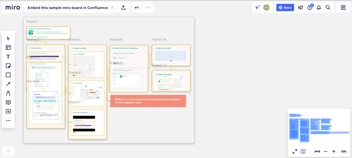Open the templates tool
Viewport: 352px width, 158px height.
8,48
